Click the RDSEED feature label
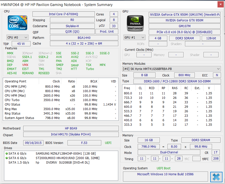 44,73
